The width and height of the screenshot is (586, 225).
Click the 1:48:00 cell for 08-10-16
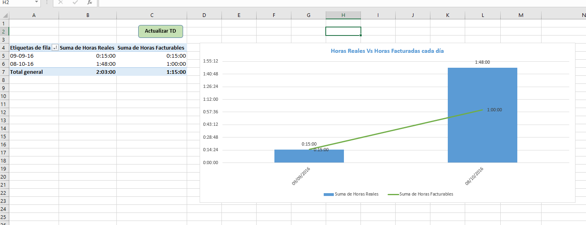(88, 64)
